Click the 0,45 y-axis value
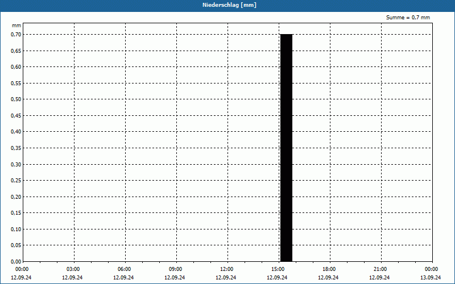455x284 pixels. (16, 116)
